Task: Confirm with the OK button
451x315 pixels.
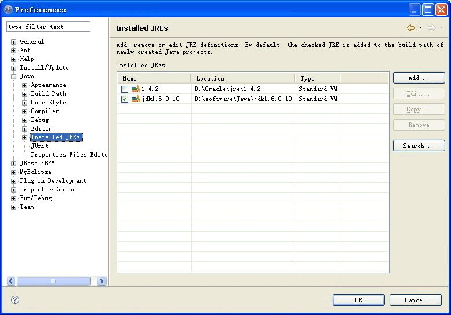Action: click(359, 300)
